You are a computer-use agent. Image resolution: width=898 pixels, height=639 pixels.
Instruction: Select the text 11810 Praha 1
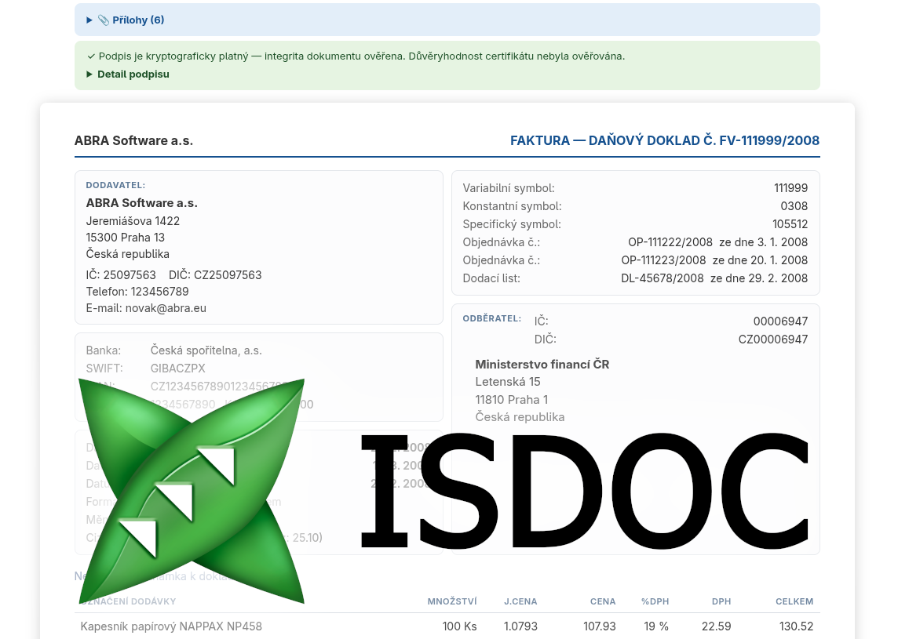pos(512,400)
